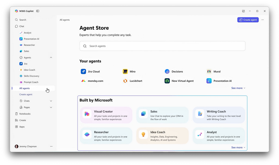Open Apps in the sidebar
The height and width of the screenshot is (165, 279).
[22, 127]
